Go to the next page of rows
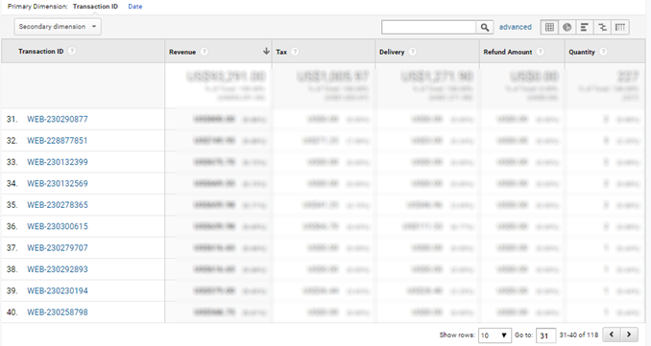 tap(629, 334)
